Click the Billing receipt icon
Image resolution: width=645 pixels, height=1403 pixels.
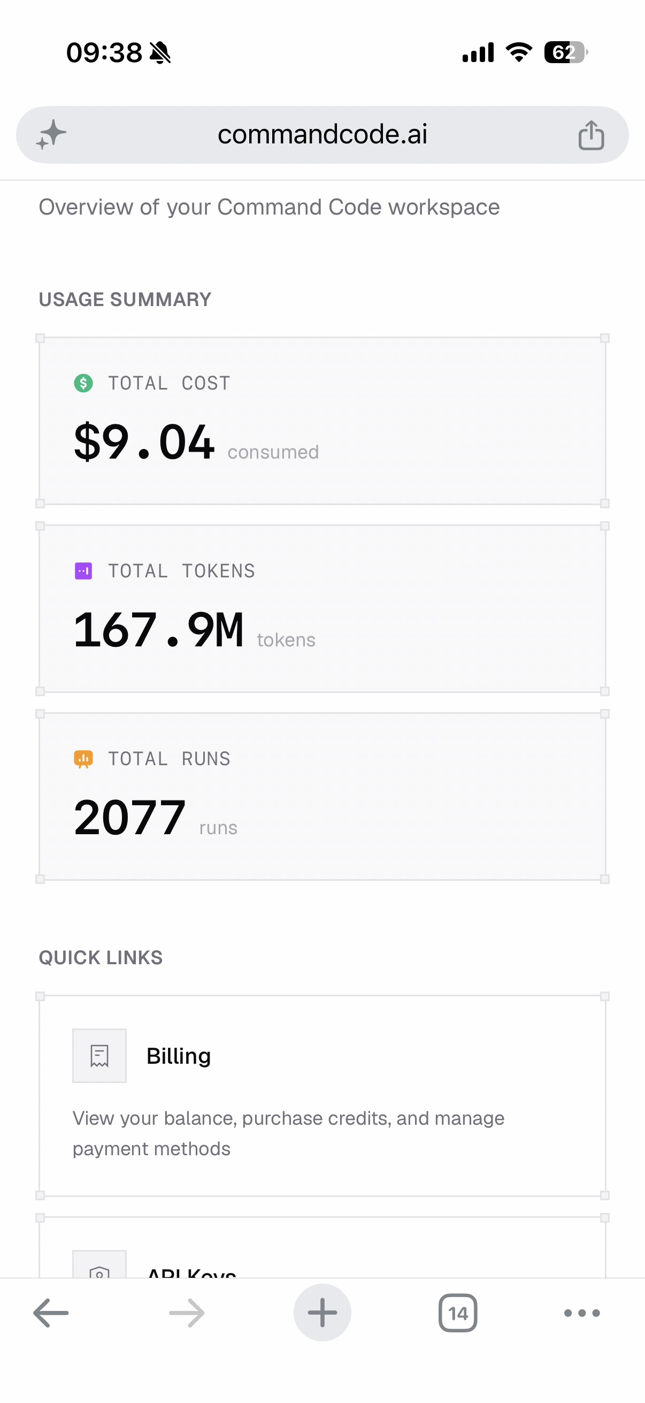point(99,1056)
